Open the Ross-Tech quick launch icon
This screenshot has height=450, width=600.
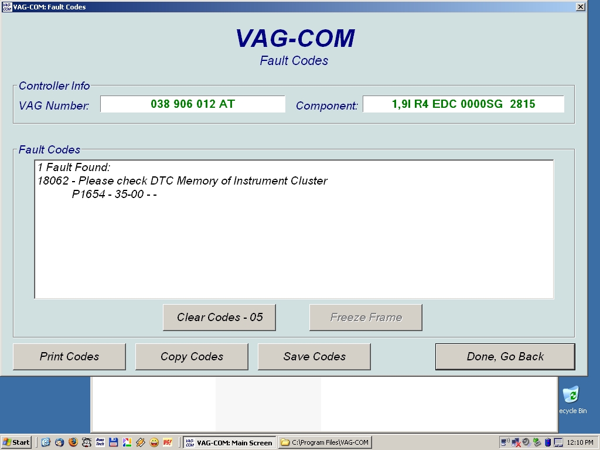pyautogui.click(x=100, y=442)
